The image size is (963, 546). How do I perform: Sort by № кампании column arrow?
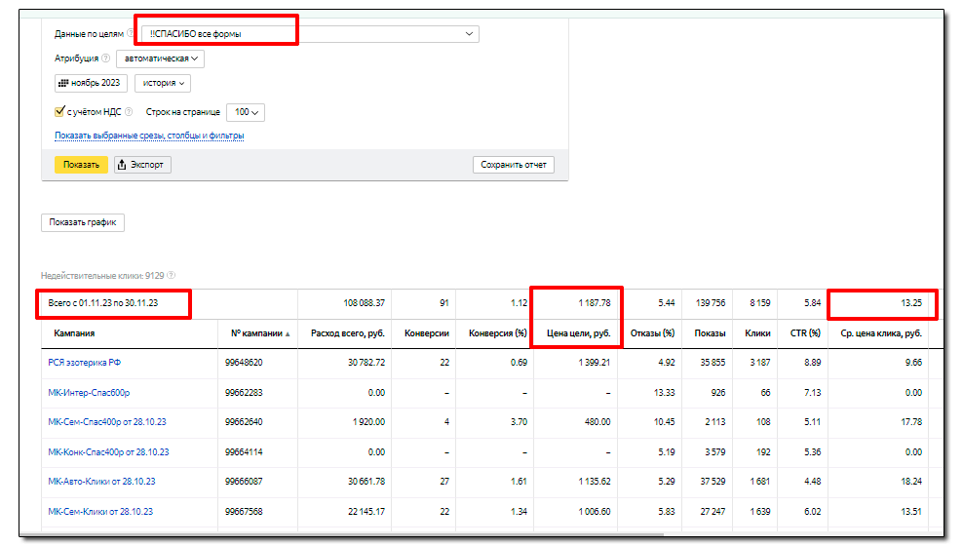pyautogui.click(x=288, y=333)
